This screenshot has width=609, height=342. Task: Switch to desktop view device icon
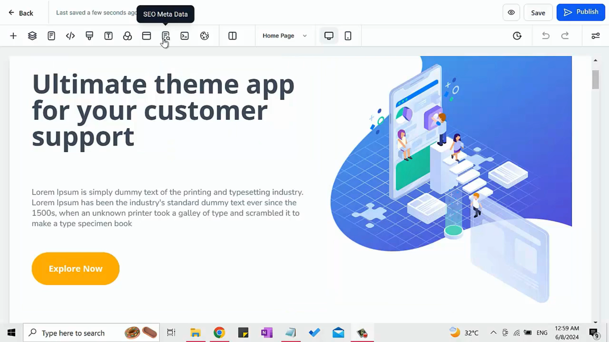pos(329,36)
